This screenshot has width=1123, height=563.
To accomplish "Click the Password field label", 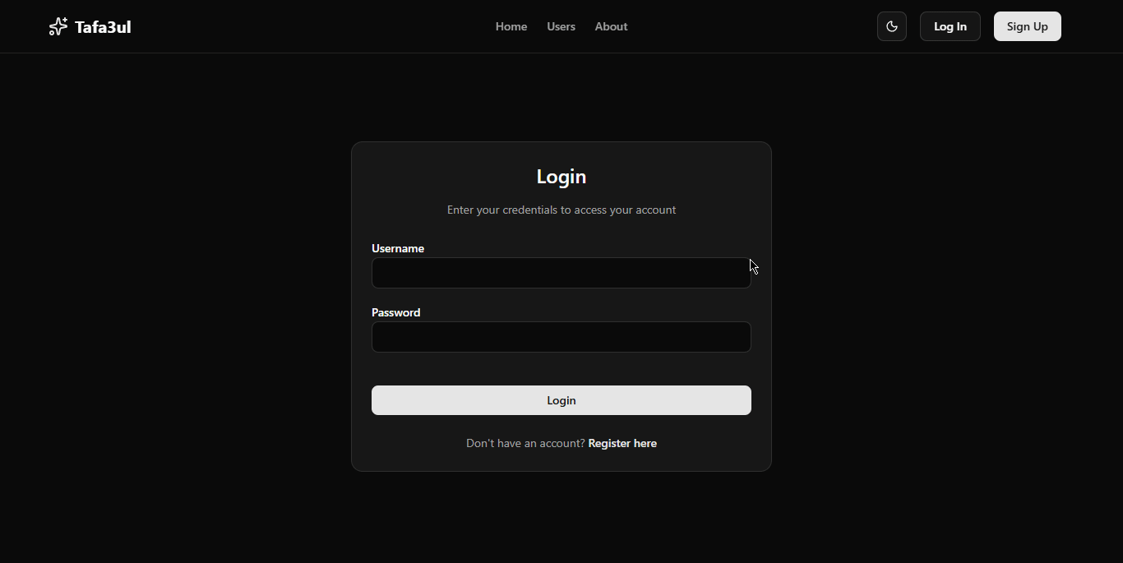I will pos(395,312).
